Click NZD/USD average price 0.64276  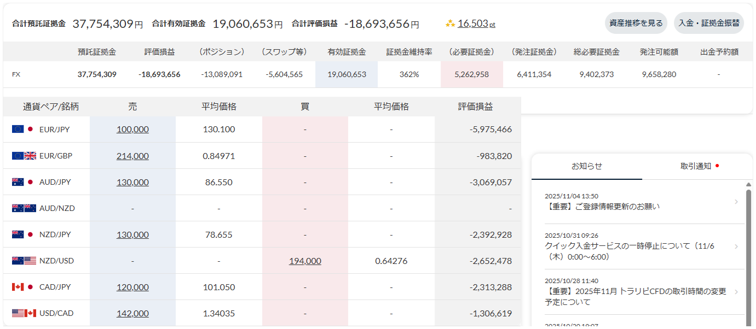coord(391,261)
